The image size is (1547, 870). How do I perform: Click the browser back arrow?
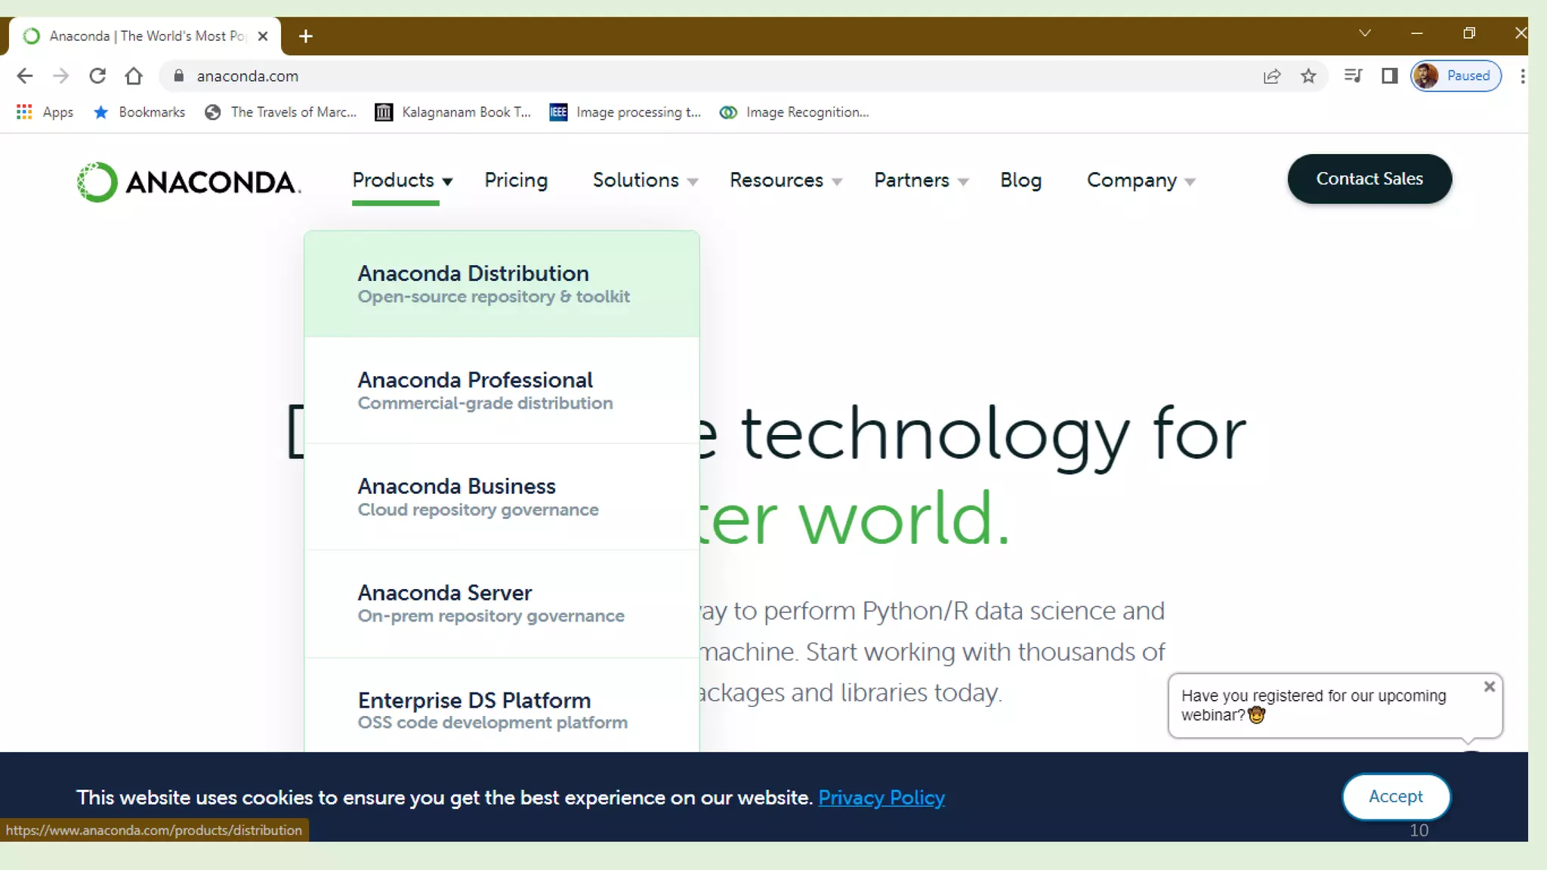pos(24,76)
